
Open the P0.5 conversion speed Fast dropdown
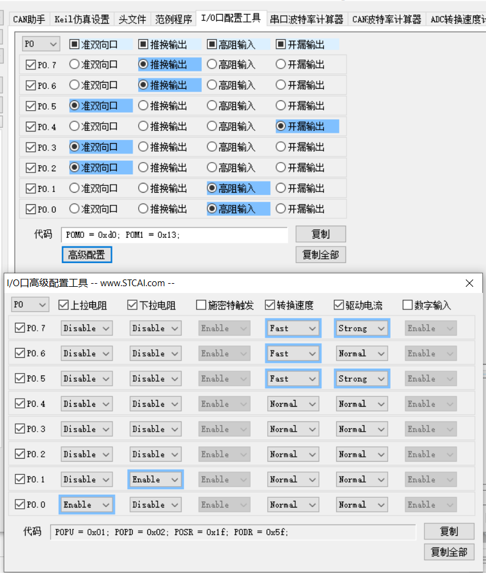coord(293,379)
